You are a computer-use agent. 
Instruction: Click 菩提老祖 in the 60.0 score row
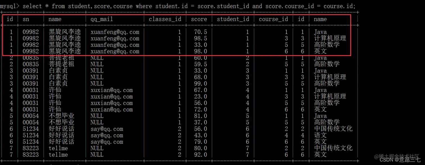coord(62,58)
